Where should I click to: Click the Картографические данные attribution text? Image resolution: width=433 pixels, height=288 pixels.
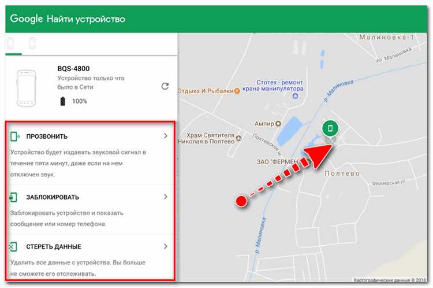[x=390, y=280]
